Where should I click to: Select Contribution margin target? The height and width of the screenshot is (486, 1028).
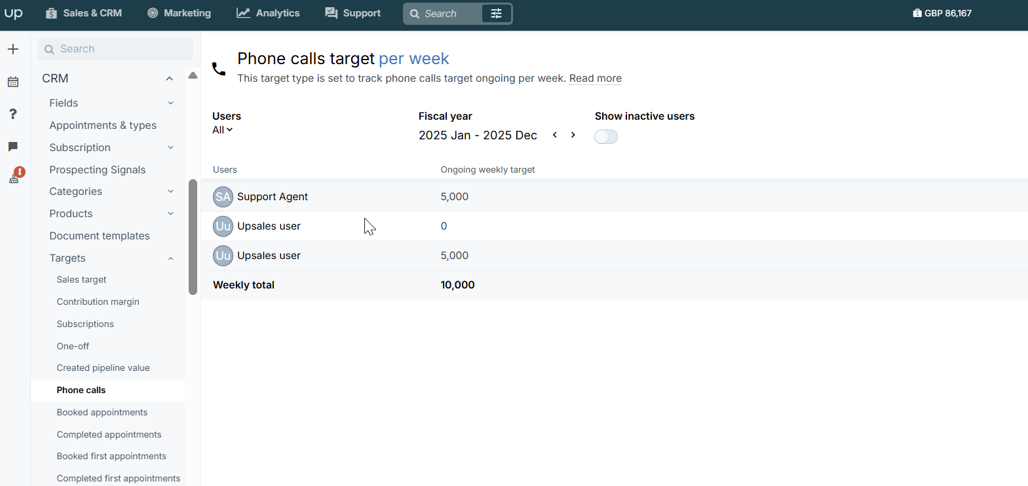pyautogui.click(x=98, y=302)
